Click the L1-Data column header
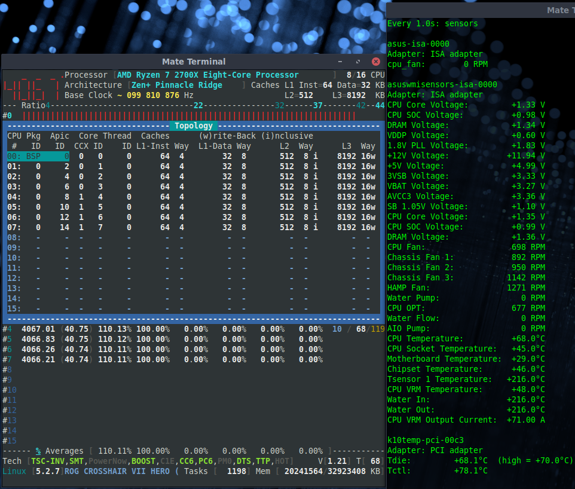The height and width of the screenshot is (489, 575). tap(215, 146)
